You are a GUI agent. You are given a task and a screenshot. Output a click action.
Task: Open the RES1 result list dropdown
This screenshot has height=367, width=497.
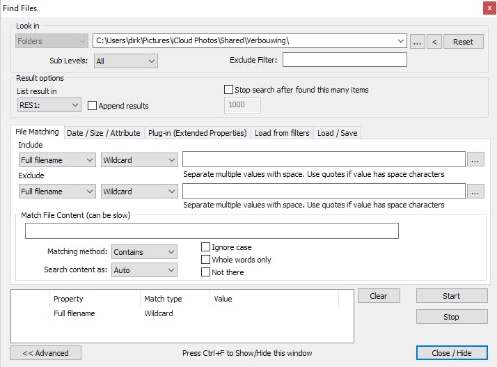coord(49,105)
